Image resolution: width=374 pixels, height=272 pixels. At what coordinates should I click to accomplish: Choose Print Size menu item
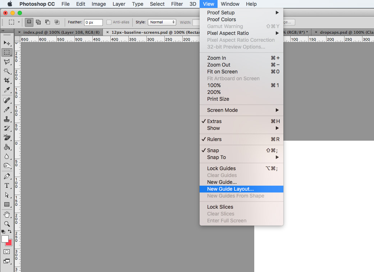point(241,99)
